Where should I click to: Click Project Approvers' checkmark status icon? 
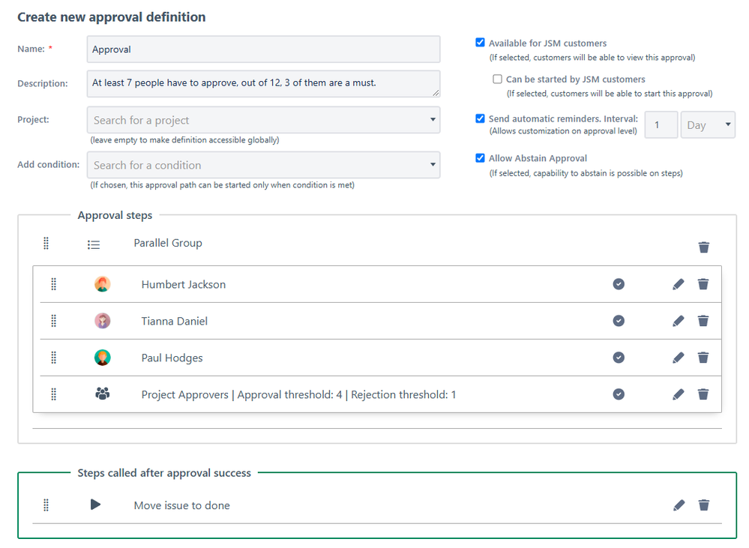pos(619,394)
